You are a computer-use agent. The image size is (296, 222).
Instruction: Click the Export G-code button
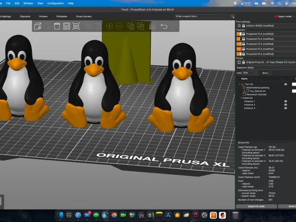256,206
